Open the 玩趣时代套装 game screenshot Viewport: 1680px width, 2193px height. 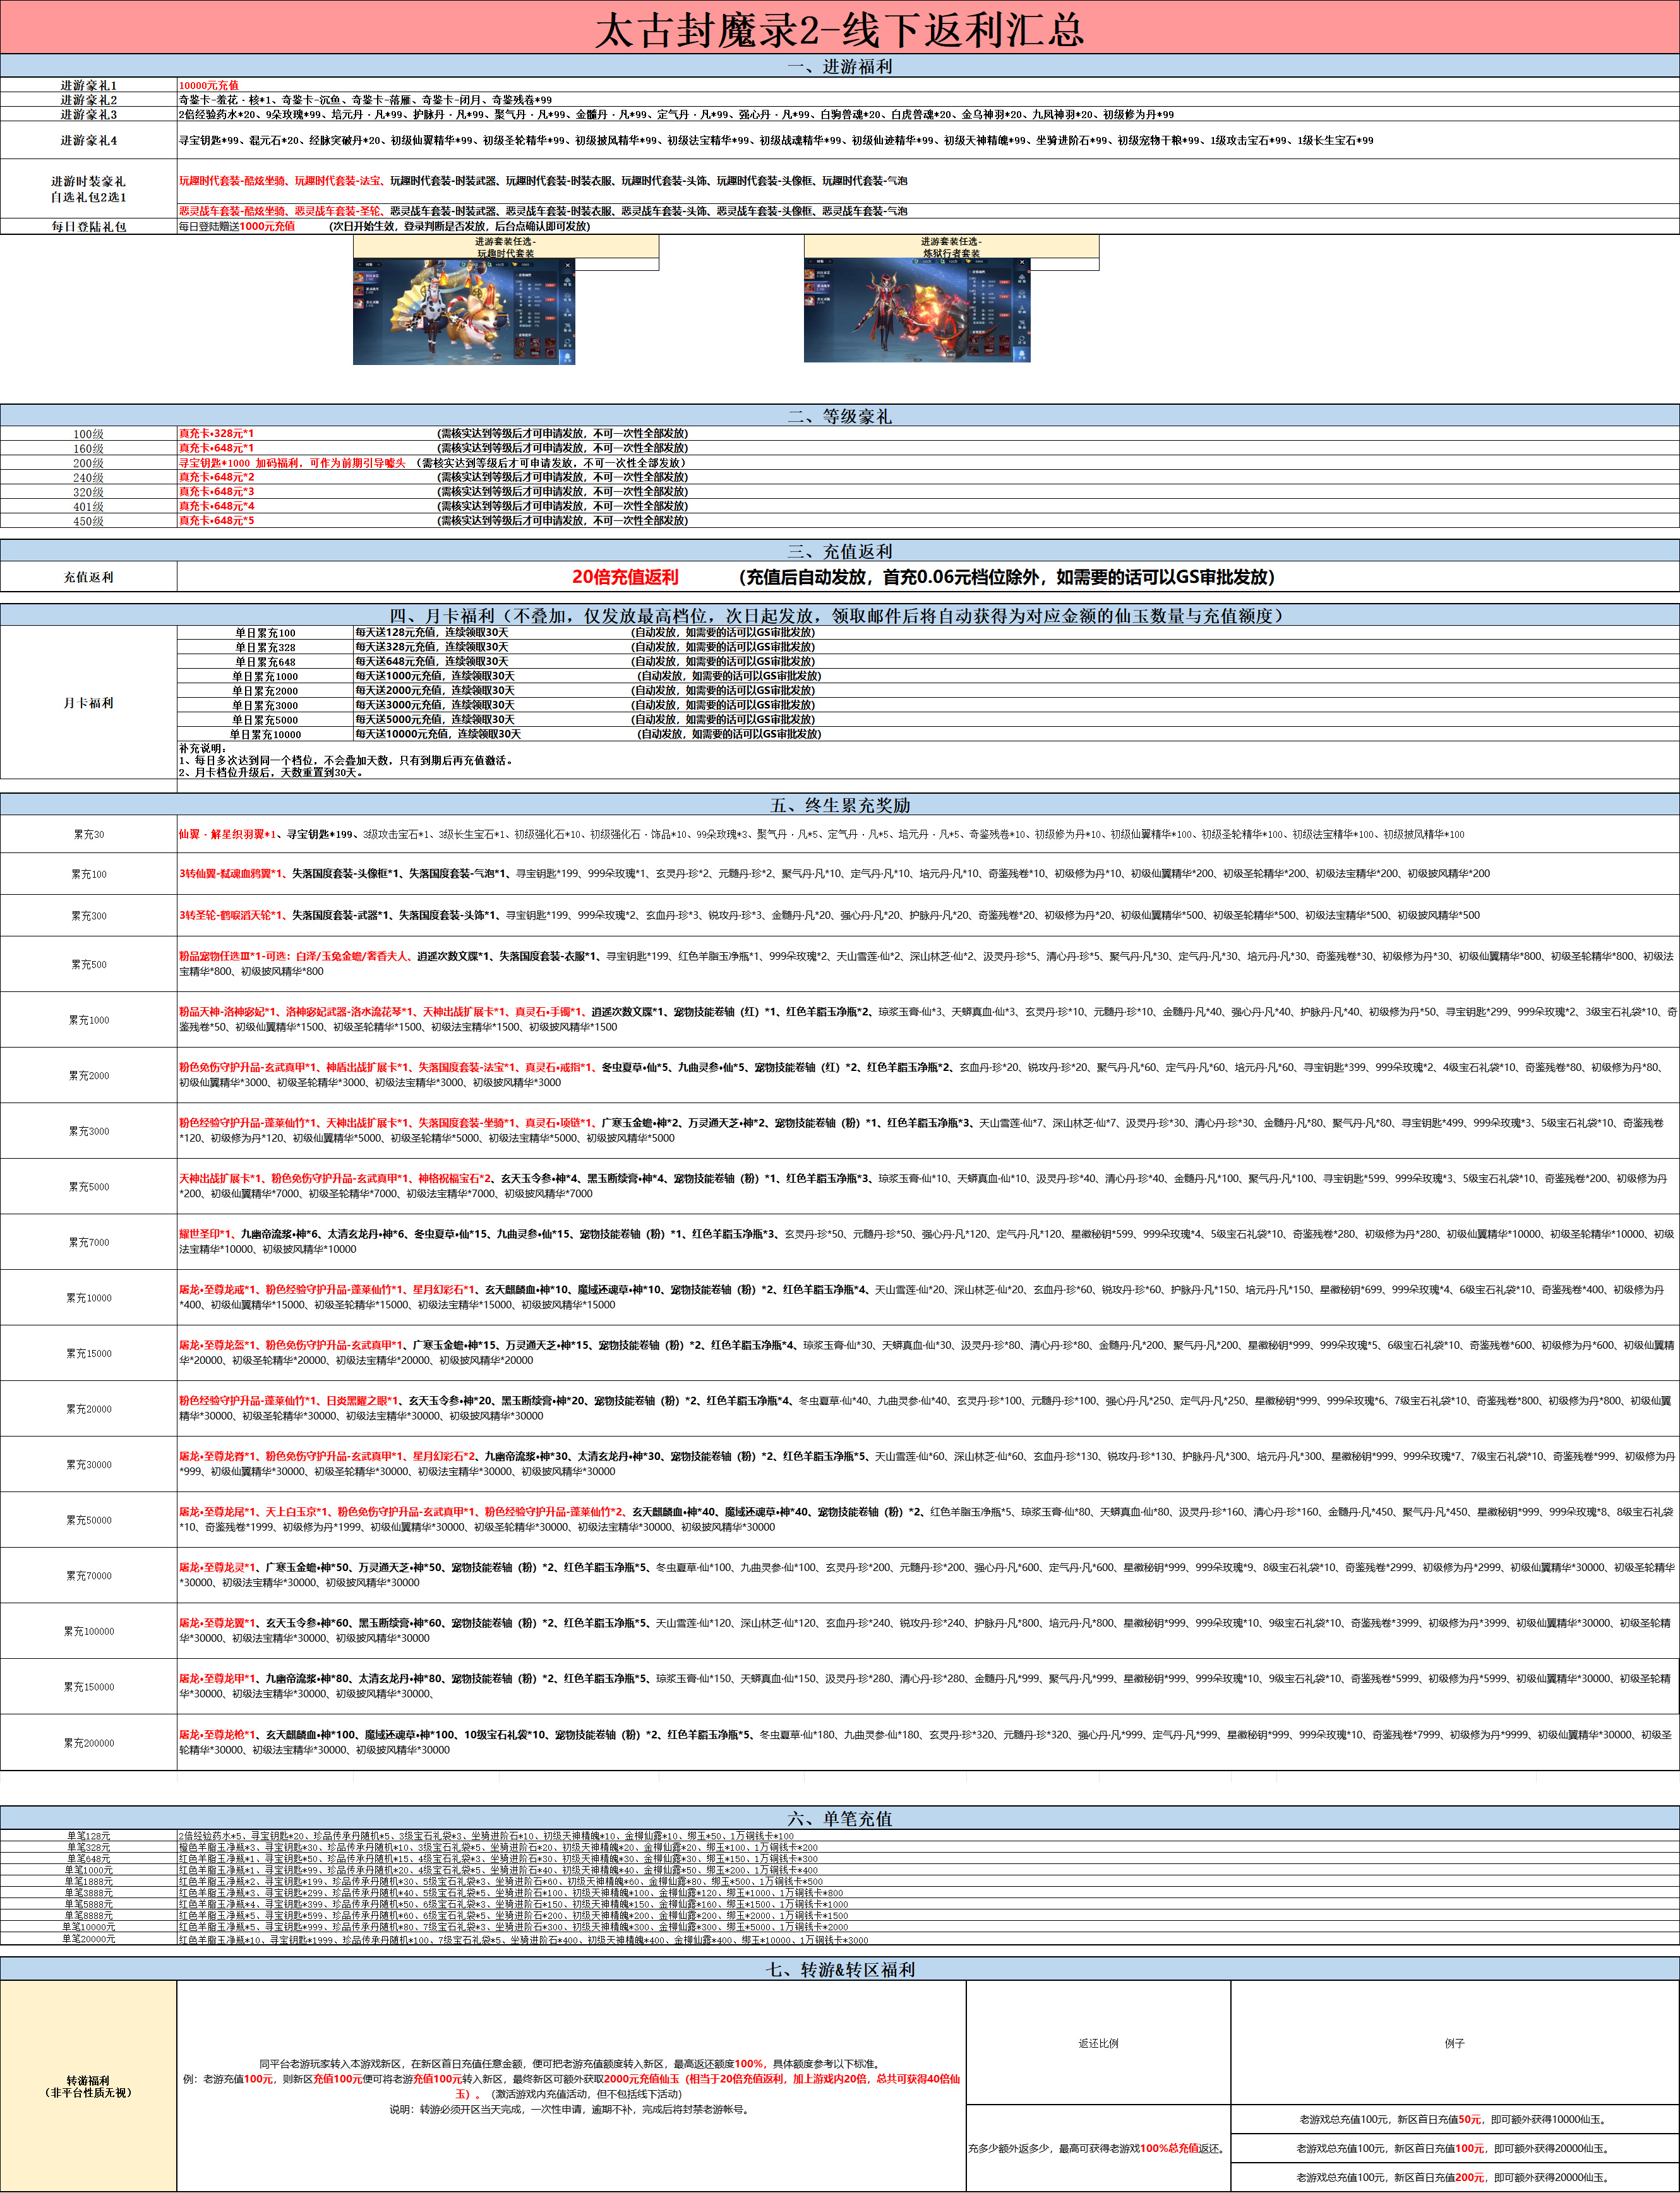coord(464,311)
